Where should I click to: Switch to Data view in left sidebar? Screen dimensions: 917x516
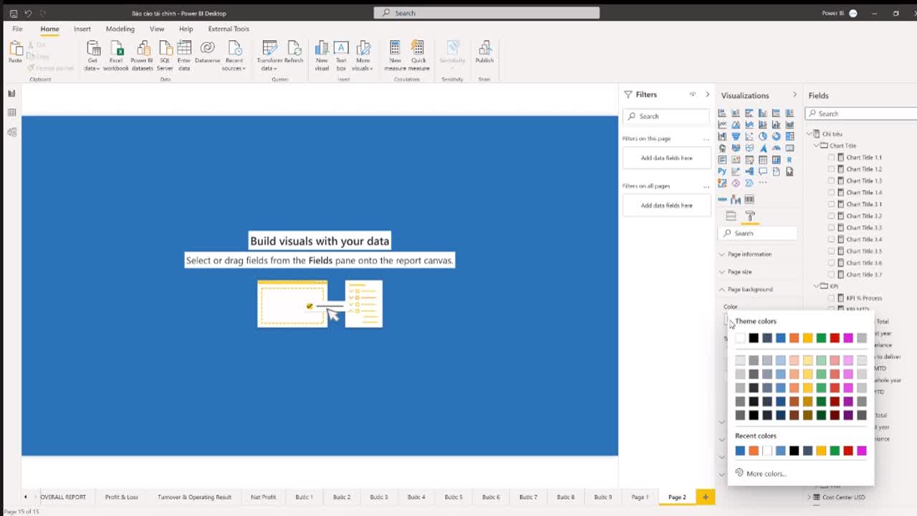click(x=11, y=113)
